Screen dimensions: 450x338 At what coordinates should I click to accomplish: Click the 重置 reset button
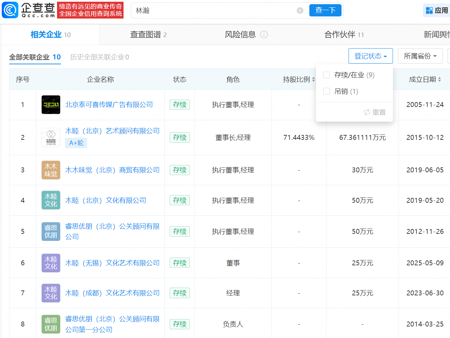pos(375,112)
